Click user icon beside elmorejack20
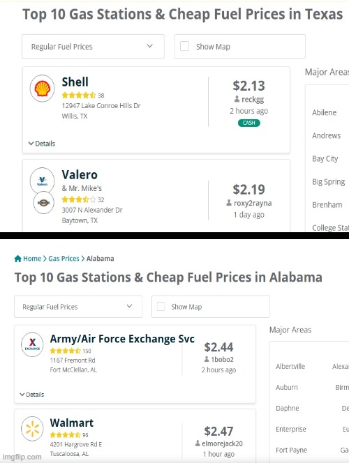Screen dimensions: 349x463 [x=198, y=443]
